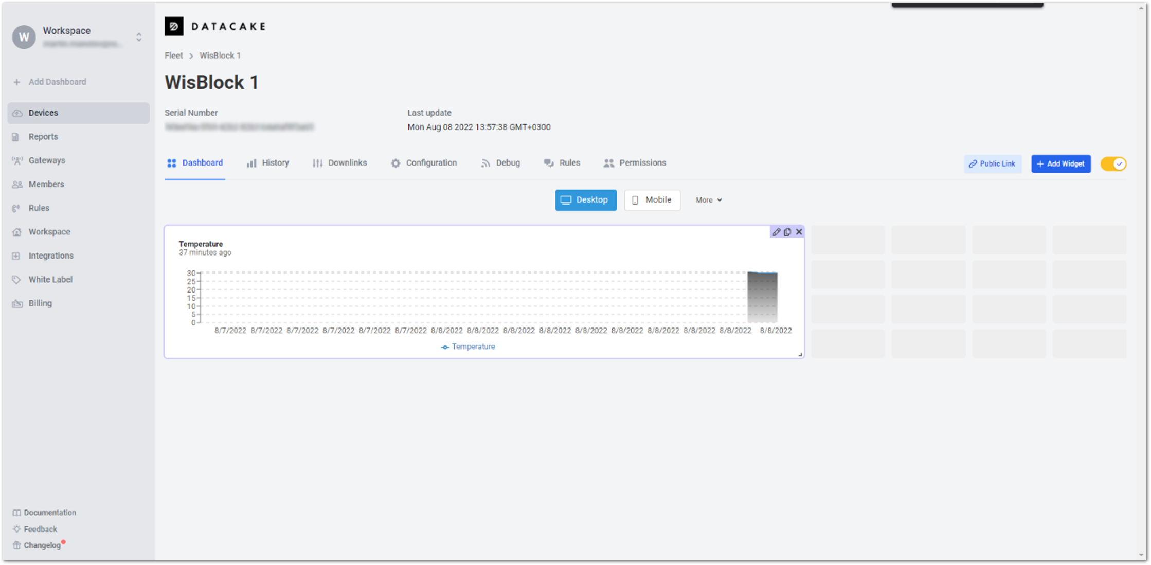Expand the Workspace switcher
Viewport: 1151px width, 565px height.
pyautogui.click(x=139, y=37)
